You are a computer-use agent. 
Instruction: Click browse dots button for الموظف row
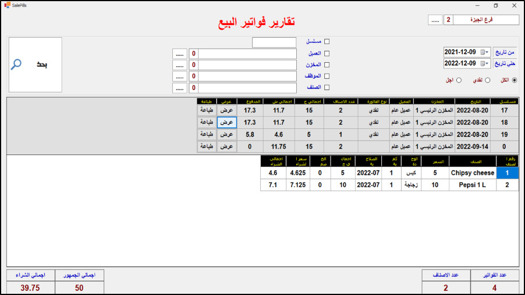click(180, 76)
